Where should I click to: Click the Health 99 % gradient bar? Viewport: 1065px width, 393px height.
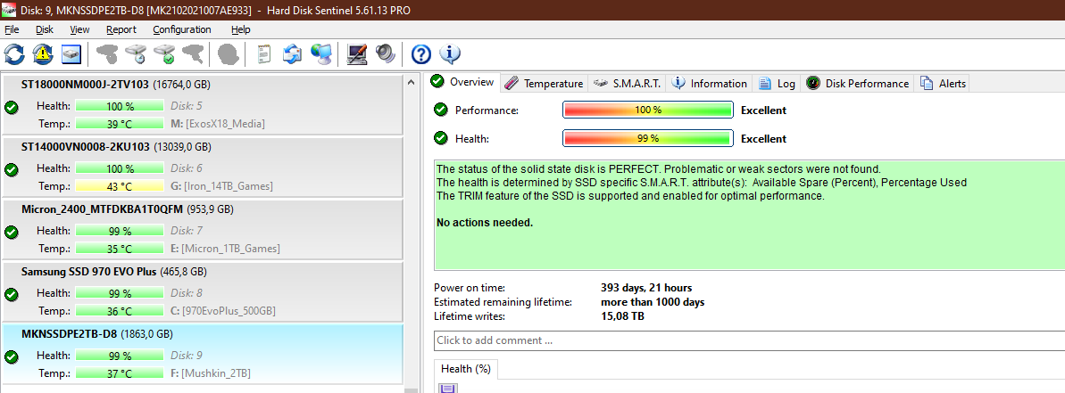point(648,138)
